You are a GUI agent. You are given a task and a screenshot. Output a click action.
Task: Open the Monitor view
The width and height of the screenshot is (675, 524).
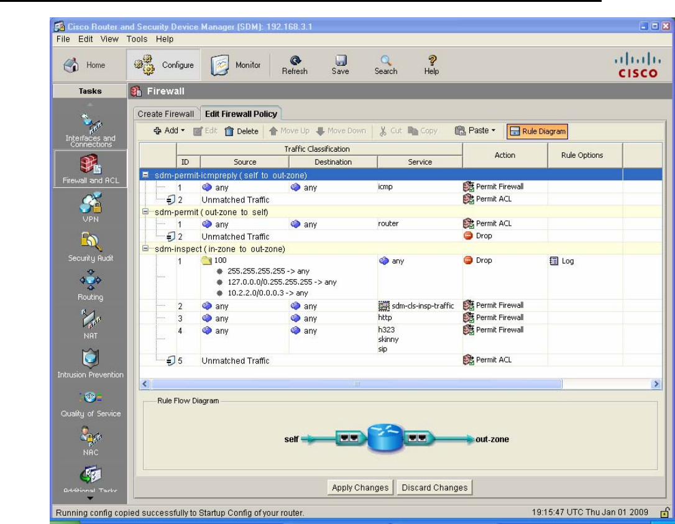236,65
